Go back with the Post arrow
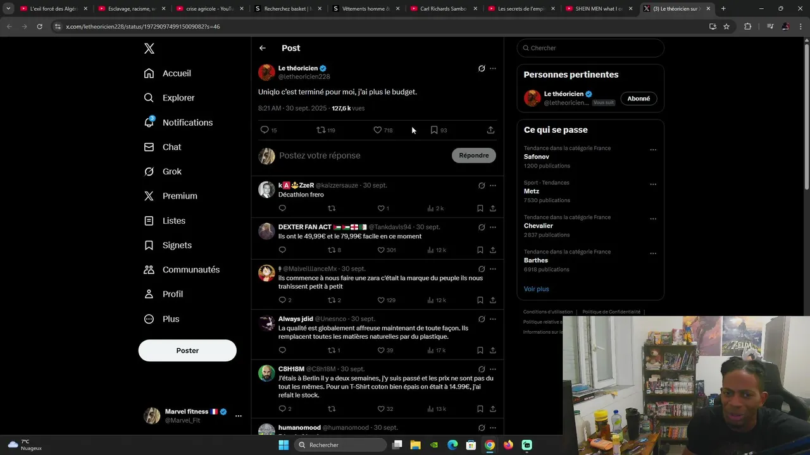Image resolution: width=810 pixels, height=455 pixels. pos(263,48)
